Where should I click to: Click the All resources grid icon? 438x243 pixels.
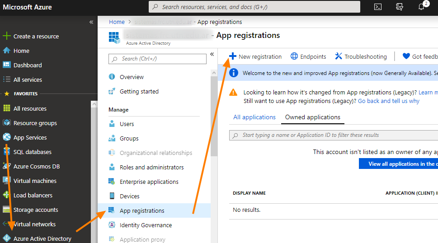pos(6,108)
